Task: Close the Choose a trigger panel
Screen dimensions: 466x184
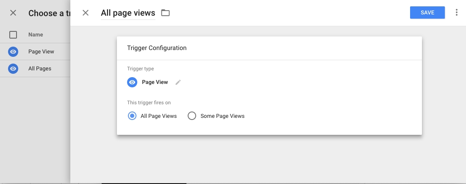Action: [13, 13]
